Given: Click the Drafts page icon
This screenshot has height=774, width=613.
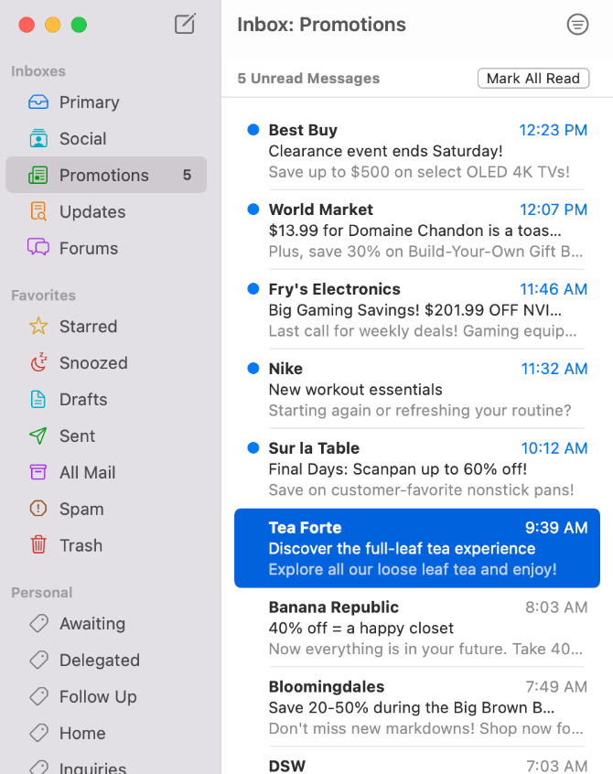Looking at the screenshot, I should pos(38,399).
